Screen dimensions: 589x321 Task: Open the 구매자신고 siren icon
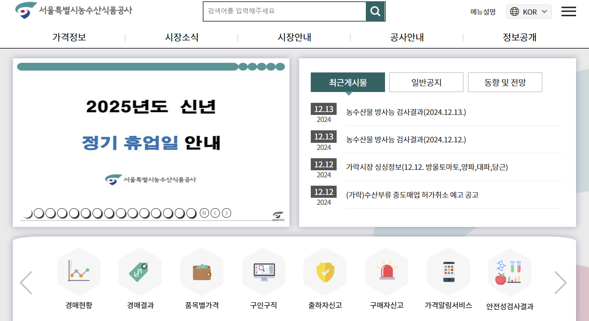[387, 271]
